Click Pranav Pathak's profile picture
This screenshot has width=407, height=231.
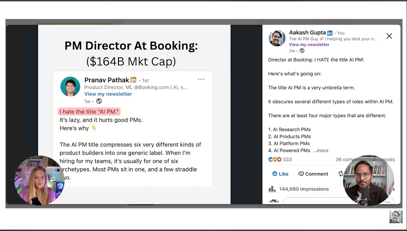pyautogui.click(x=70, y=86)
